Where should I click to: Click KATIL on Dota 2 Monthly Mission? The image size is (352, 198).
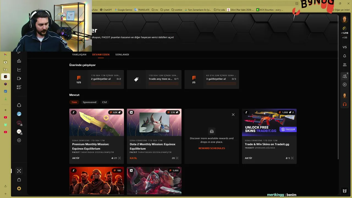click(133, 158)
